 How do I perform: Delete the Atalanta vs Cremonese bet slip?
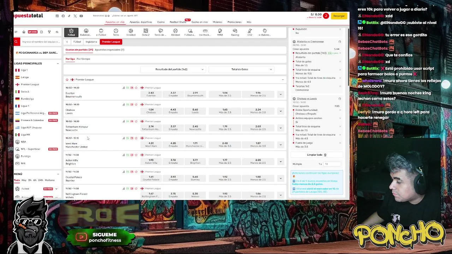point(340,42)
